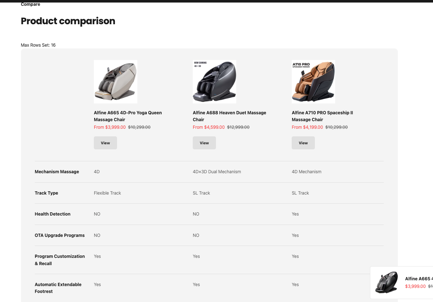
Task: Select the Mechanism Massage row label
Action: pos(57,172)
